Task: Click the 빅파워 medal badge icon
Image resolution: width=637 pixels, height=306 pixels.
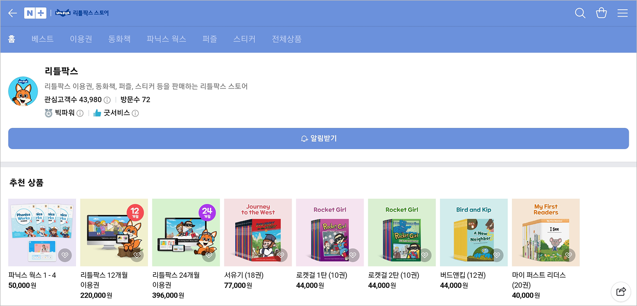Action: (x=49, y=113)
